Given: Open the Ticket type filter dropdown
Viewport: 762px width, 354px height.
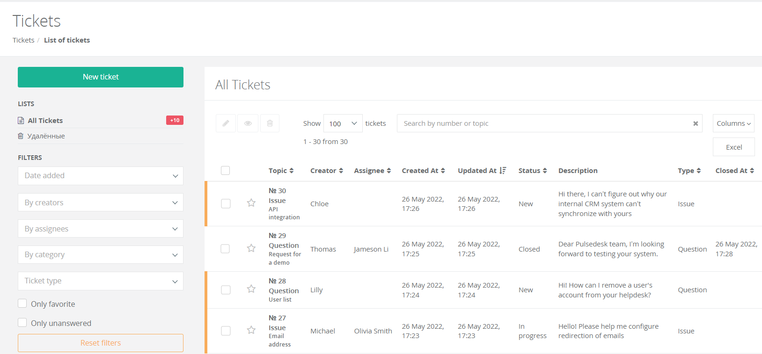Looking at the screenshot, I should coord(101,281).
